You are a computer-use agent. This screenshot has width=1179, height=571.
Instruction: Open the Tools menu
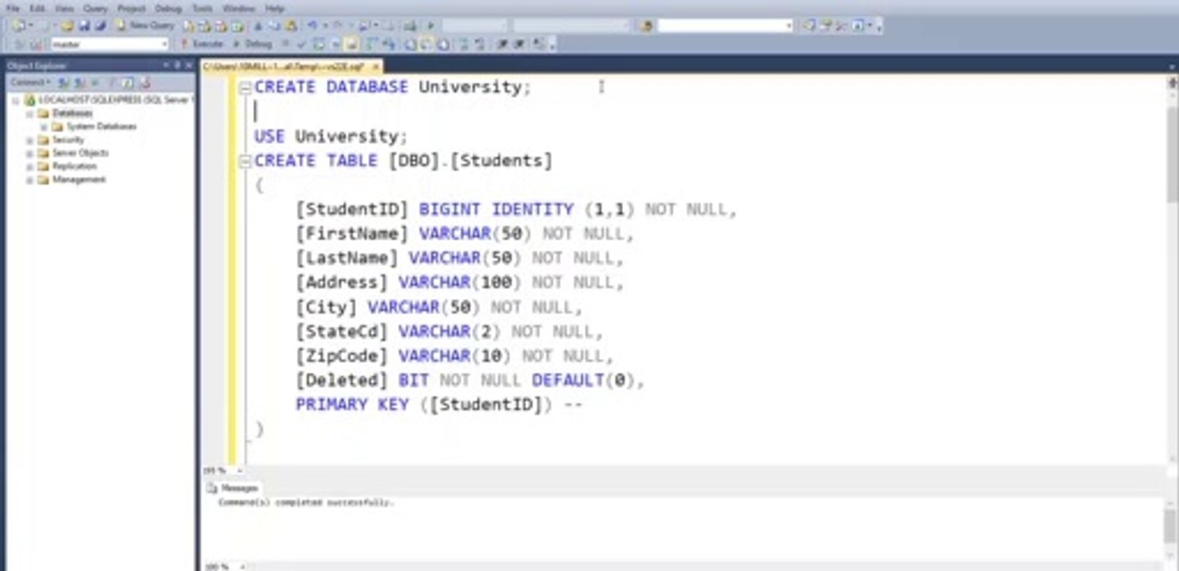coord(202,8)
